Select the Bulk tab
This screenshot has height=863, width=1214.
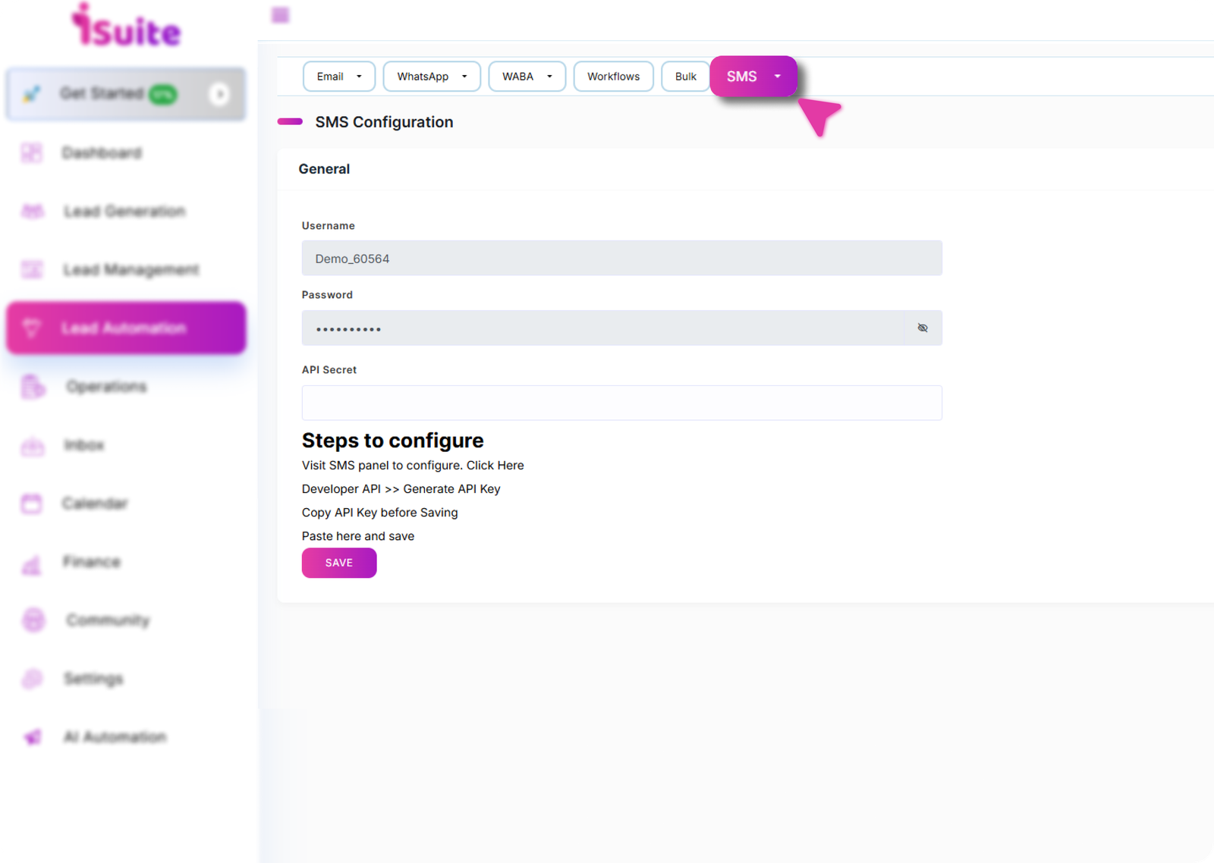click(685, 76)
